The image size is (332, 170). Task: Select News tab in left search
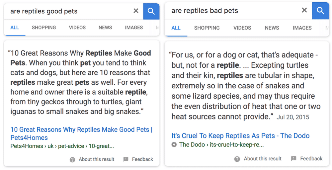105,28
